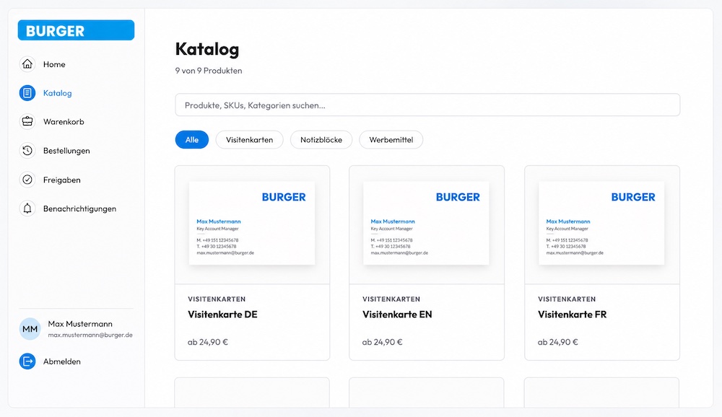Click the Max Mustermann profile name
Image resolution: width=722 pixels, height=417 pixels.
pyautogui.click(x=80, y=324)
